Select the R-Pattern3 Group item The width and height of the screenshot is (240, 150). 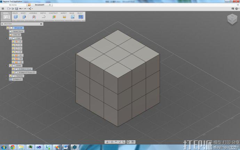tap(22, 69)
